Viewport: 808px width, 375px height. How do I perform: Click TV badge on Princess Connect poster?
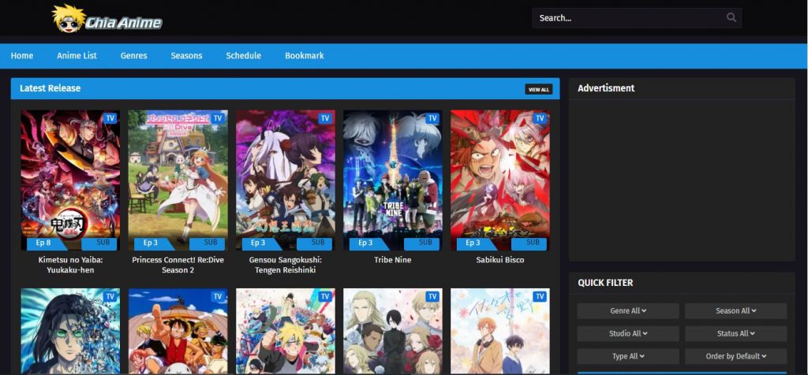(x=218, y=118)
